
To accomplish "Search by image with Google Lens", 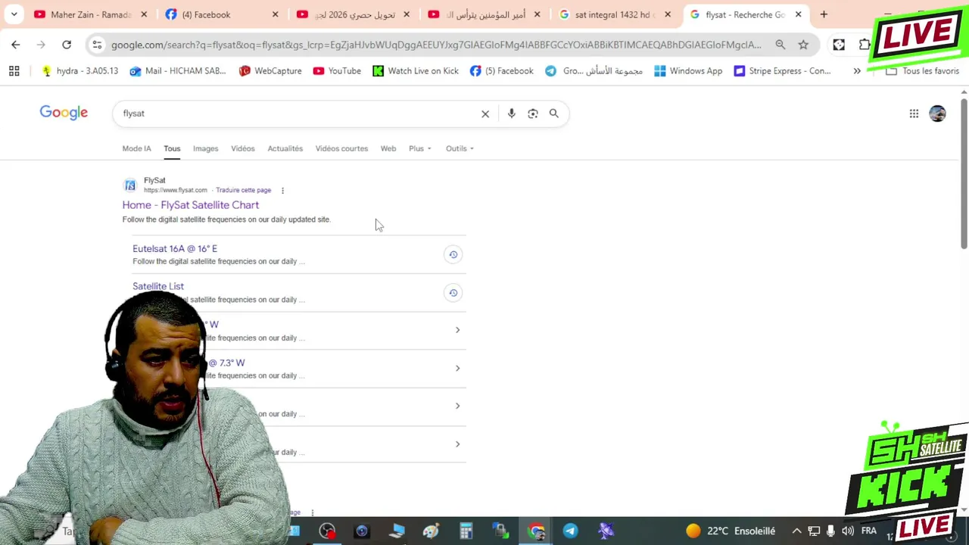I will (532, 114).
